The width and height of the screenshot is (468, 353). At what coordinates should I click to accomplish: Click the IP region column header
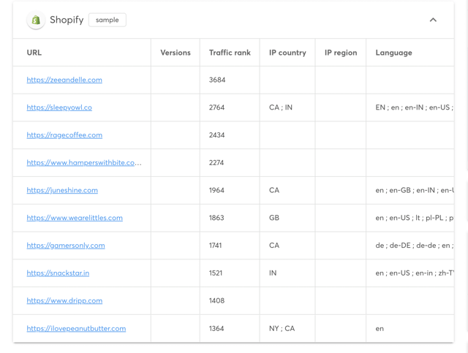click(341, 53)
